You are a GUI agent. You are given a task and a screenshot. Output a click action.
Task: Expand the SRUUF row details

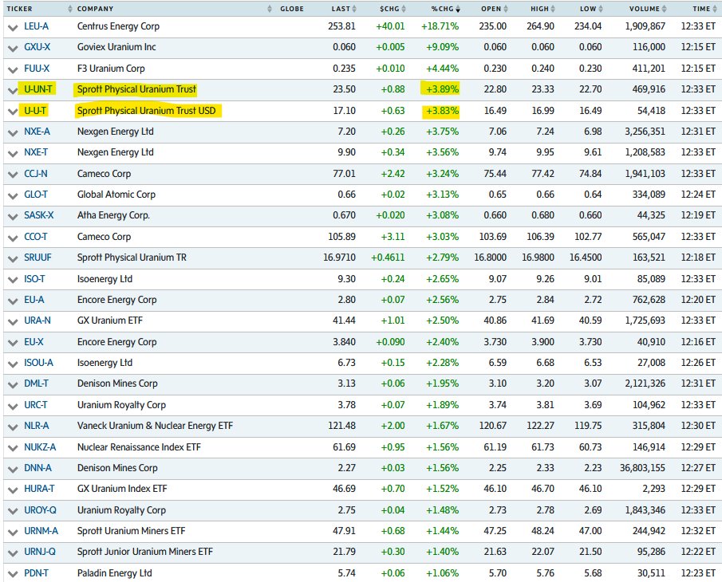13,258
